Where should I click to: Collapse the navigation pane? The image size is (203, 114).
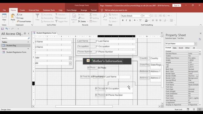pos(29,34)
